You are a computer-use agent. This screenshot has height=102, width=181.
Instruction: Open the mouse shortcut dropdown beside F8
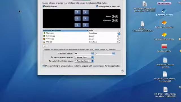(105, 54)
